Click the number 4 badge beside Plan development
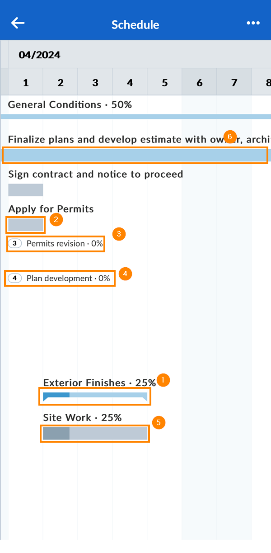The width and height of the screenshot is (271, 553). [x=15, y=279]
